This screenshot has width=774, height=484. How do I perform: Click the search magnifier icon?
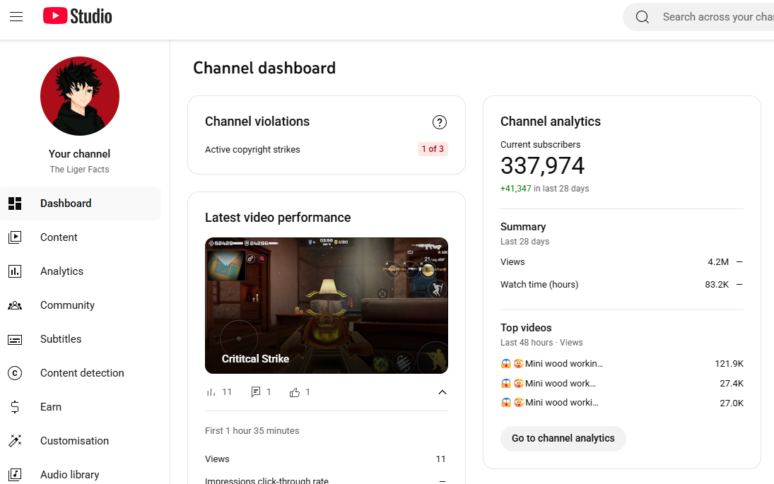[x=643, y=17]
